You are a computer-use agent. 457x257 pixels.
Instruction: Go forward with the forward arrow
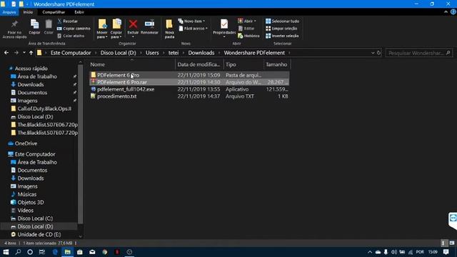pyautogui.click(x=16, y=53)
